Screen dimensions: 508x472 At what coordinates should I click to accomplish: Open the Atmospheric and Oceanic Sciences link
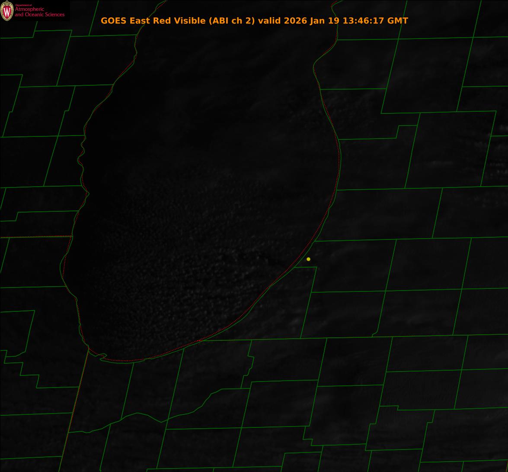point(39,12)
